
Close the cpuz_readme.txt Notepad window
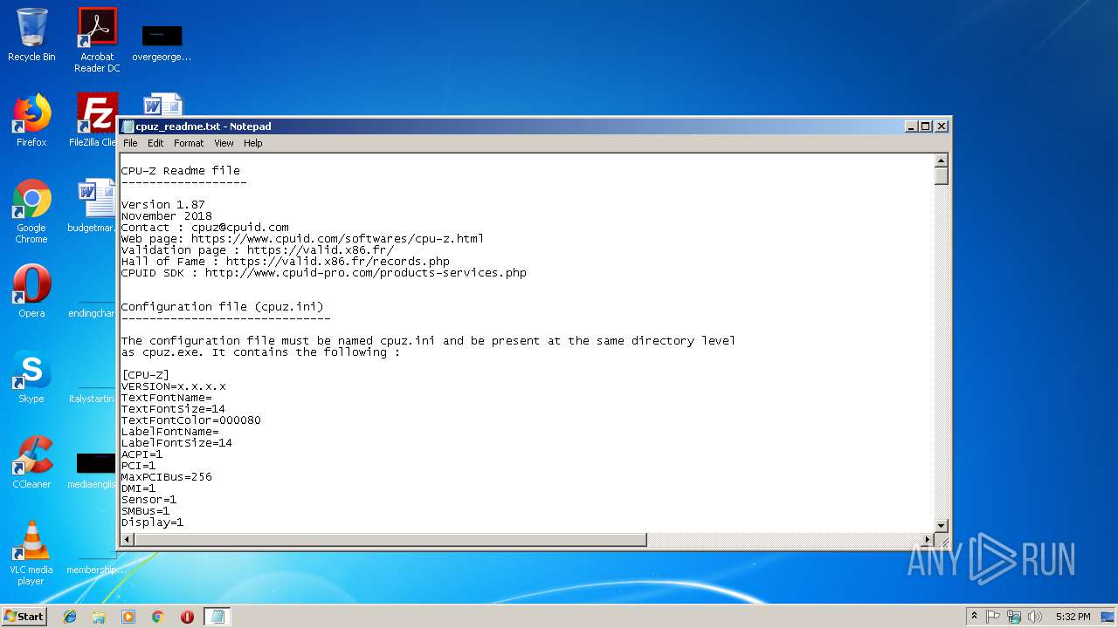(942, 126)
